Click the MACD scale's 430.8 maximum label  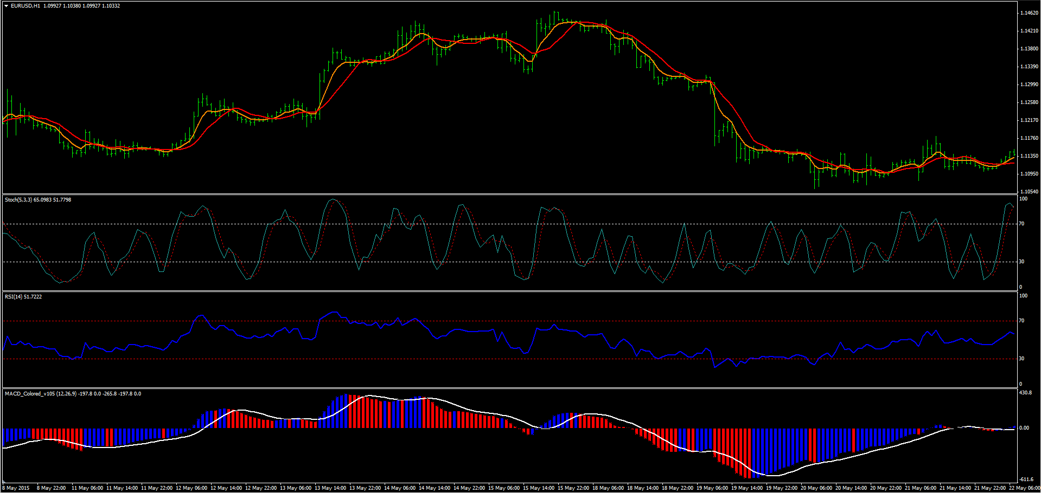(x=1025, y=393)
